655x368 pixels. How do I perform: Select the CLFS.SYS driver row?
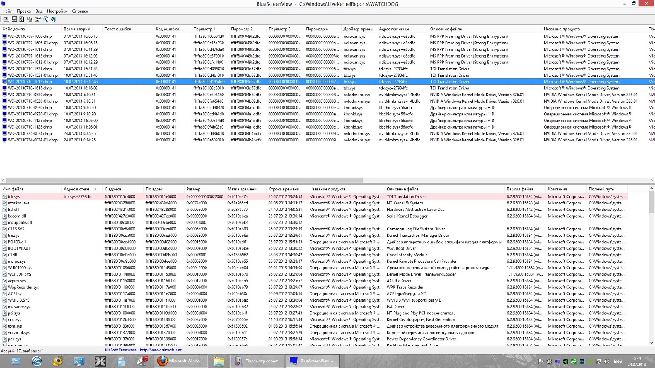[x=314, y=229]
